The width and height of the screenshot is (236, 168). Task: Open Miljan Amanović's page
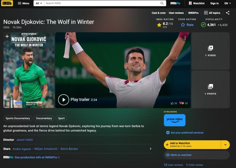point(46,149)
